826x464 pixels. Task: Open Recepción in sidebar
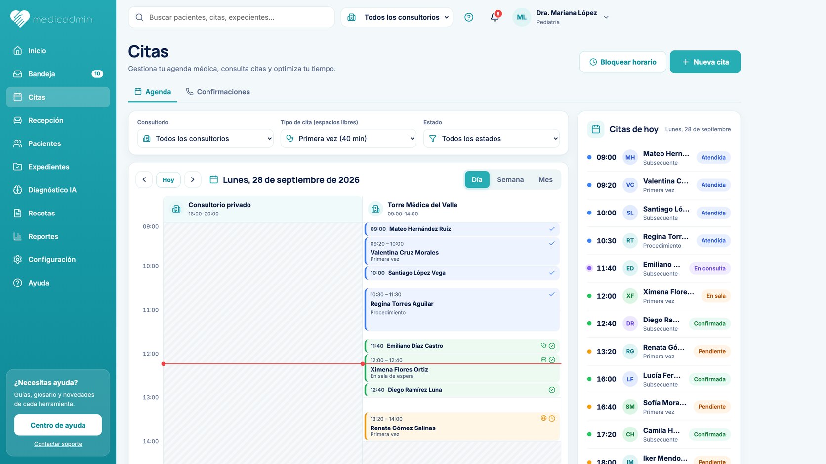pos(58,120)
